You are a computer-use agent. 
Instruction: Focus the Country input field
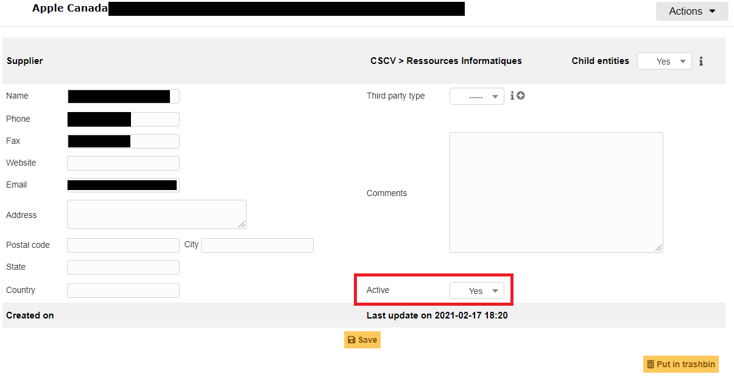click(123, 290)
